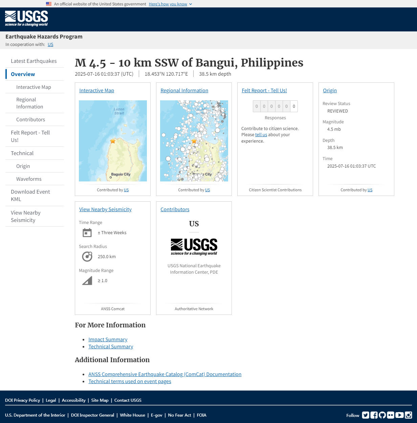Click the Search Radius target icon
The width and height of the screenshot is (417, 423).
(87, 257)
